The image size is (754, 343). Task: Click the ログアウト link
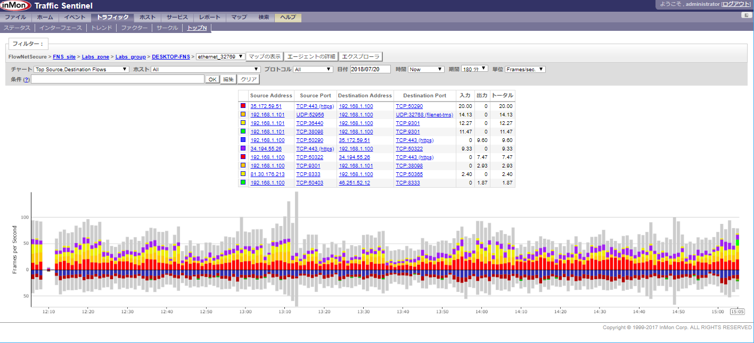tap(736, 4)
